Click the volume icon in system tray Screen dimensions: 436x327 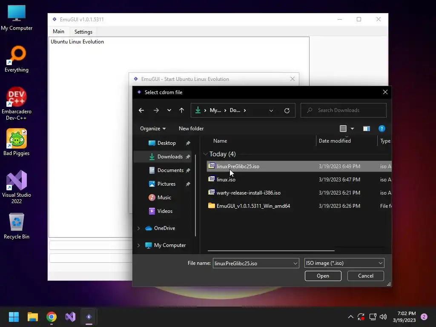383,317
